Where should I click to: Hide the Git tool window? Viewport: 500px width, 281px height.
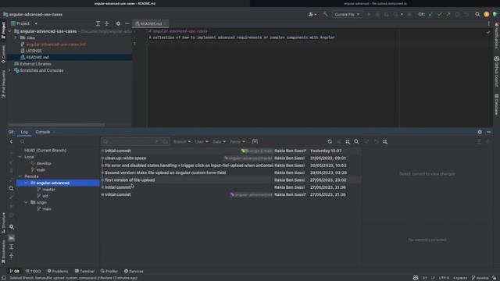488,132
